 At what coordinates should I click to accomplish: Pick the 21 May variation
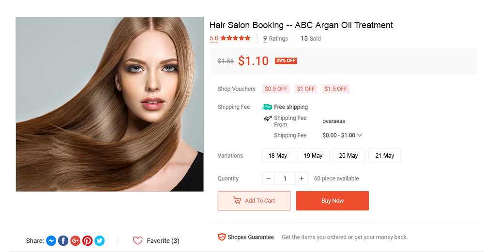(x=384, y=156)
